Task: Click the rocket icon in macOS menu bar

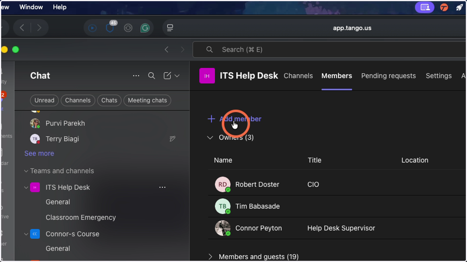Action: (x=460, y=7)
